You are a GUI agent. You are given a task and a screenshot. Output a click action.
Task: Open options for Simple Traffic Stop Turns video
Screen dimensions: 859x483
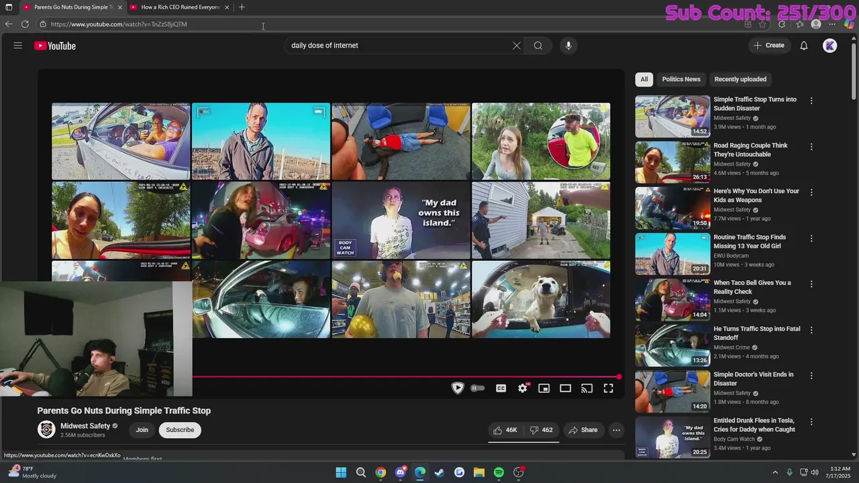[811, 101]
